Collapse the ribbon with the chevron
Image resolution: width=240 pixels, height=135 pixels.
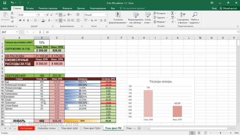[x=238, y=26]
